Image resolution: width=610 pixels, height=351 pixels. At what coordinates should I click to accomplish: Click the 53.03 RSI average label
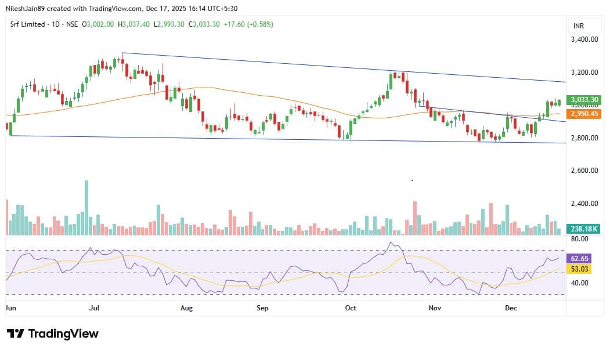[x=579, y=269]
